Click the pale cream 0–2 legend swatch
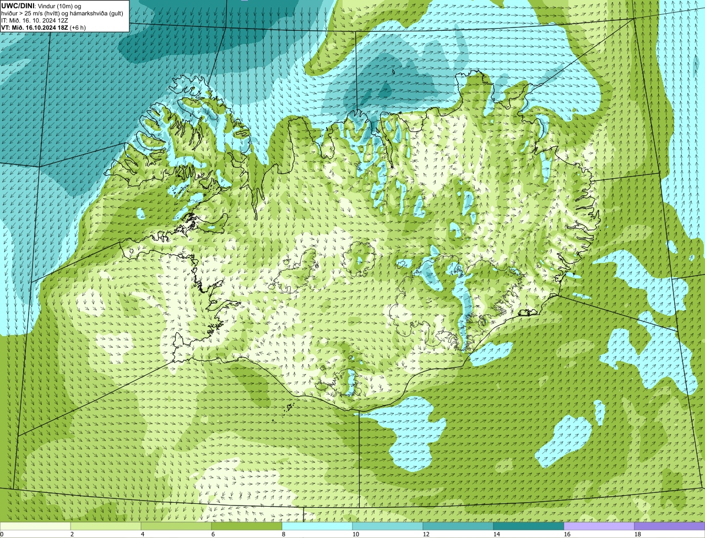Viewport: 705px width, 538px height. coord(35,526)
